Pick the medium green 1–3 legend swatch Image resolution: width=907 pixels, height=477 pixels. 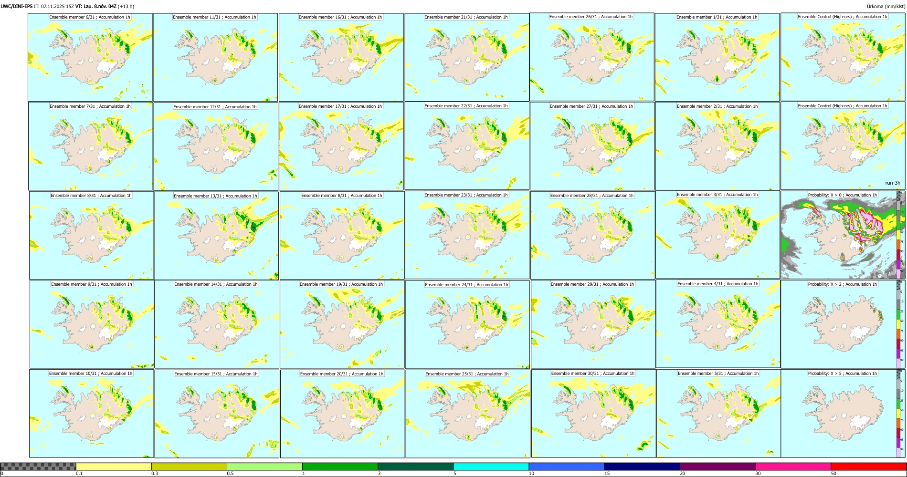click(340, 467)
